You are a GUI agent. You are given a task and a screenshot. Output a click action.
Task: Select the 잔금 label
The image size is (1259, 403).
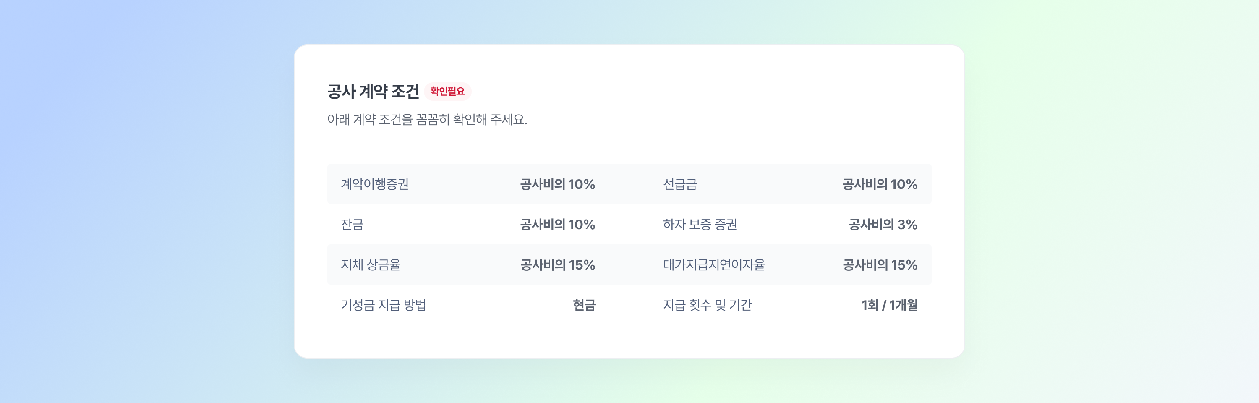tap(352, 225)
